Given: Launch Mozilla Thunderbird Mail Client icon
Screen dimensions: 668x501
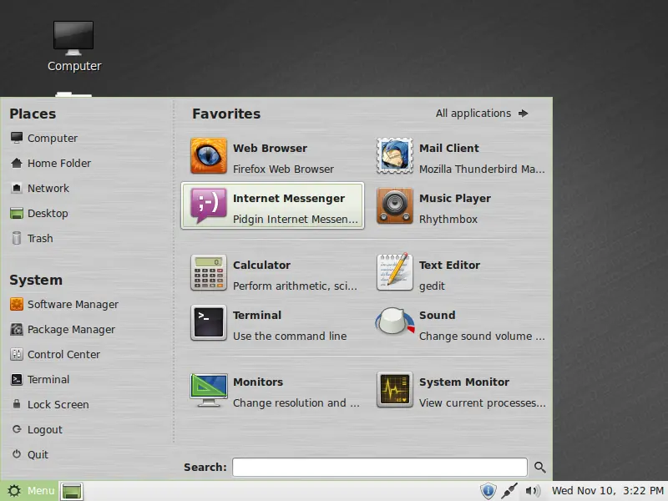Looking at the screenshot, I should point(395,156).
